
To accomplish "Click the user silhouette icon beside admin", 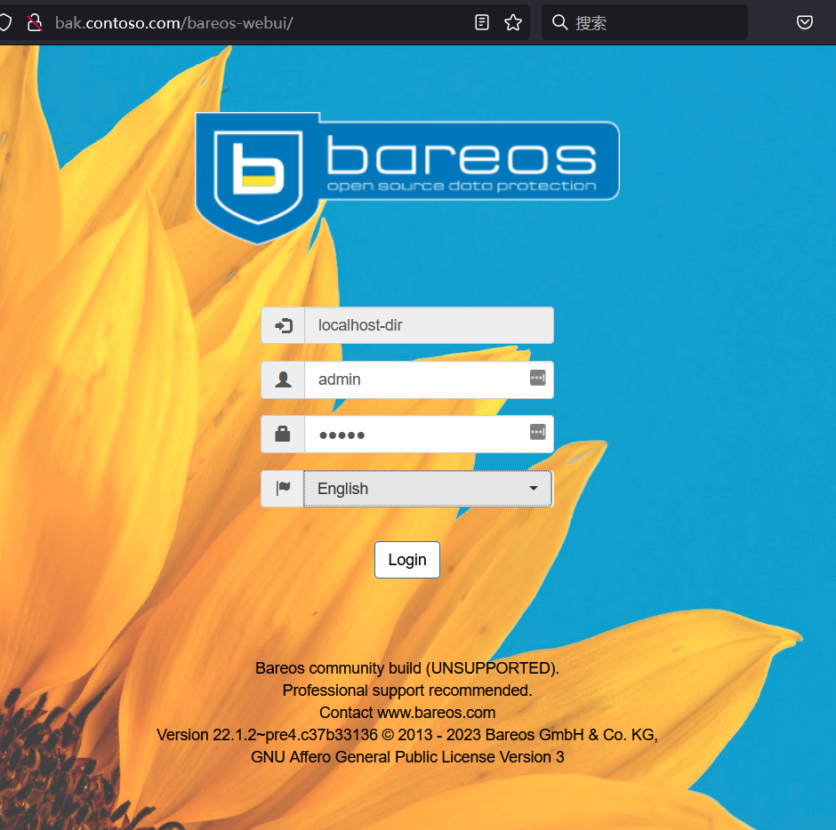I will [x=282, y=379].
